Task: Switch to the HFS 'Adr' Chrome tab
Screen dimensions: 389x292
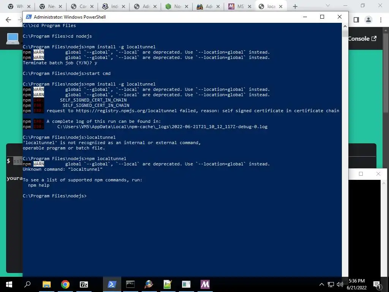Action: pyautogui.click(x=205, y=6)
